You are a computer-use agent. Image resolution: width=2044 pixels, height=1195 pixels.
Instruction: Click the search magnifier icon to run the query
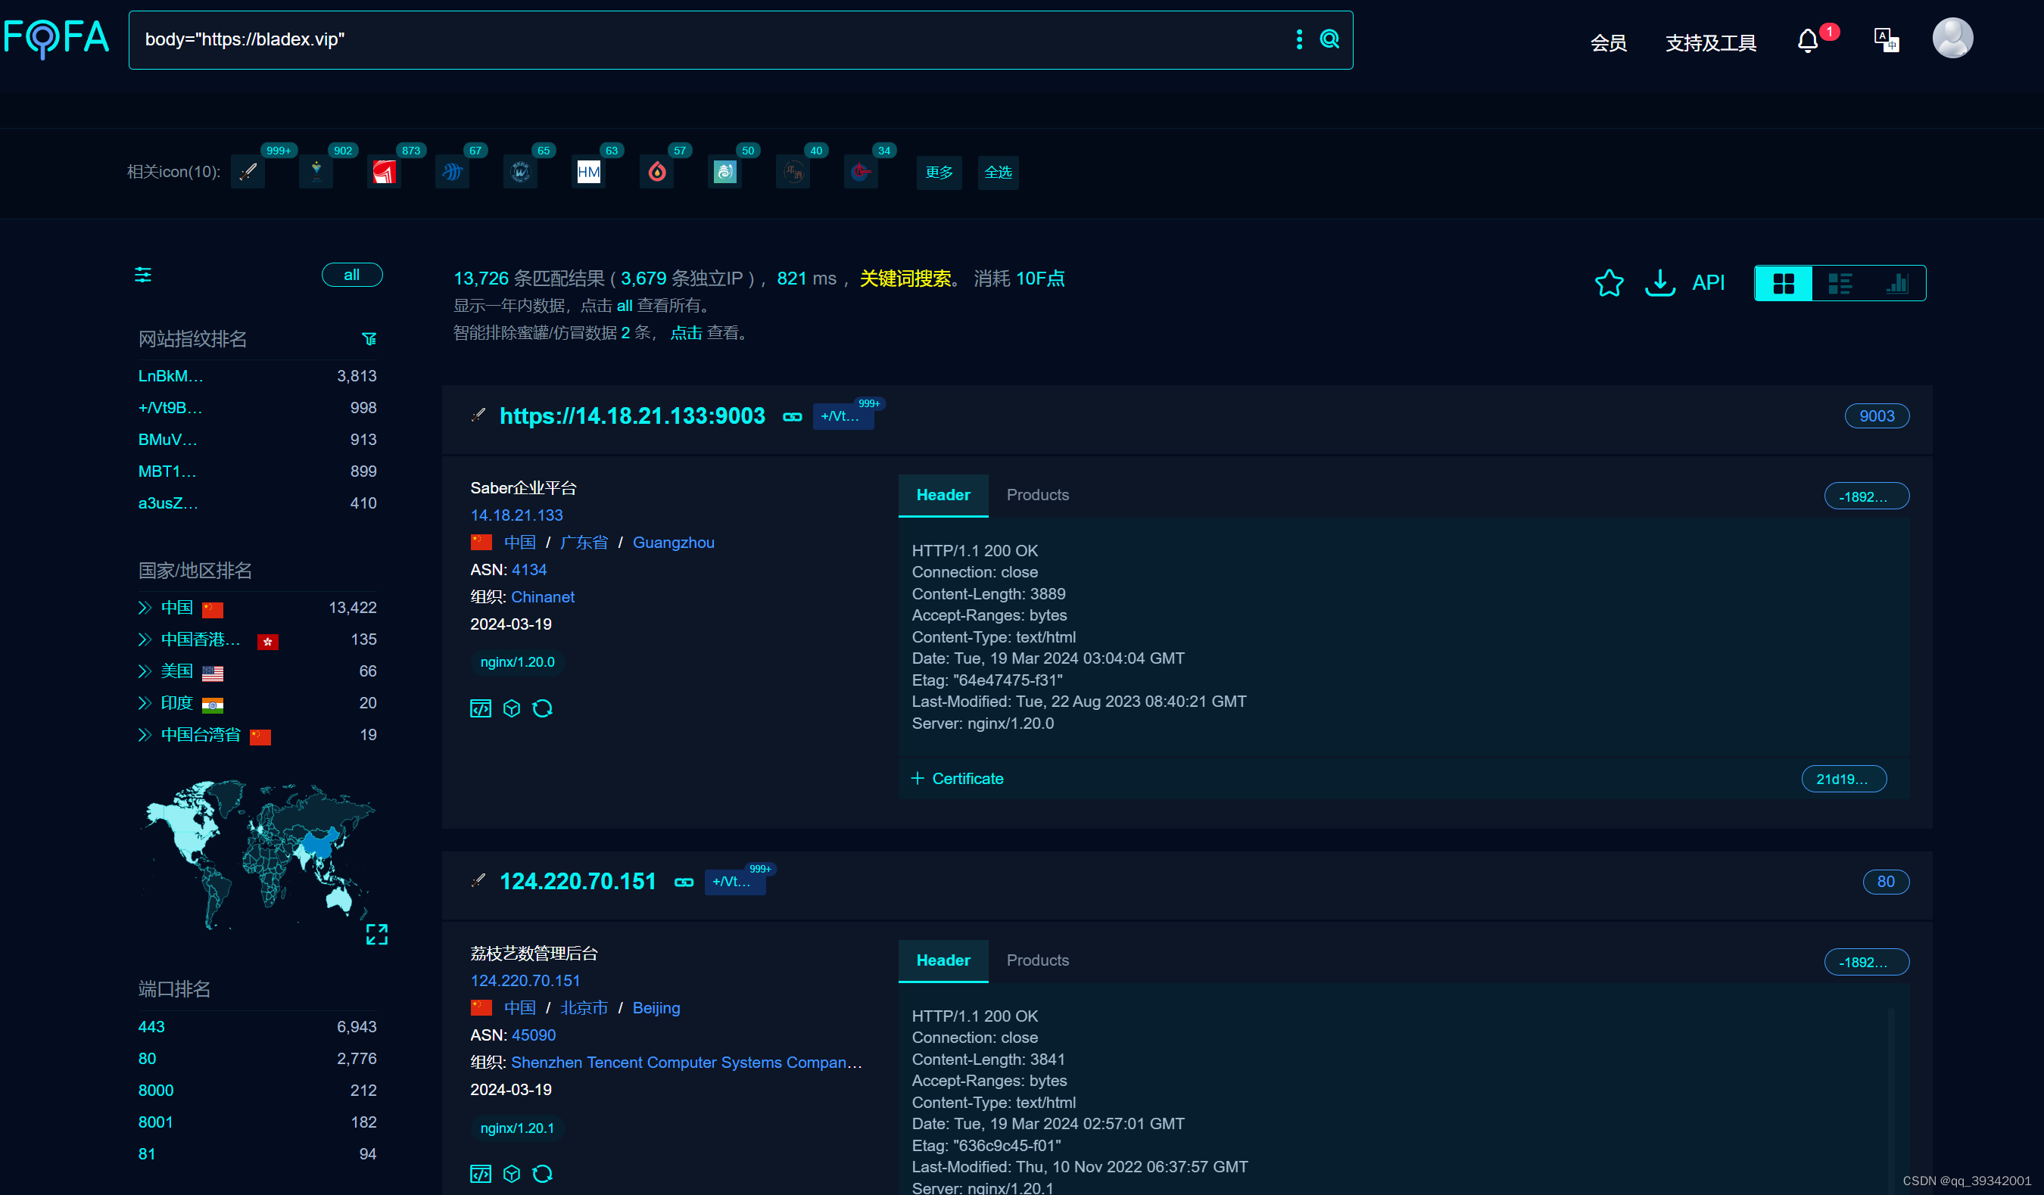coord(1329,38)
